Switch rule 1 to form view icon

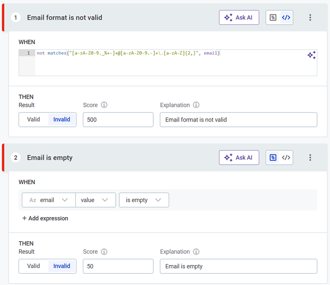273,18
